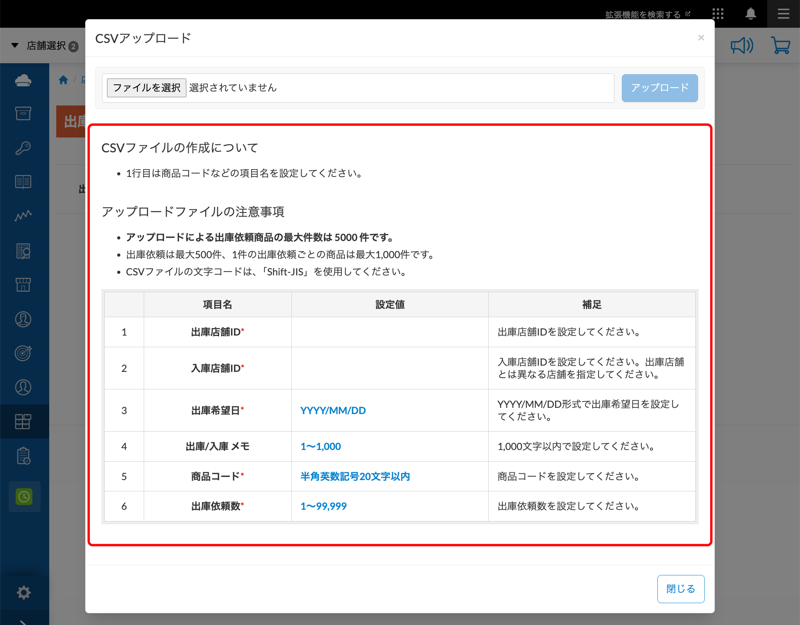
Task: Click the 設定値 column header
Action: (390, 305)
